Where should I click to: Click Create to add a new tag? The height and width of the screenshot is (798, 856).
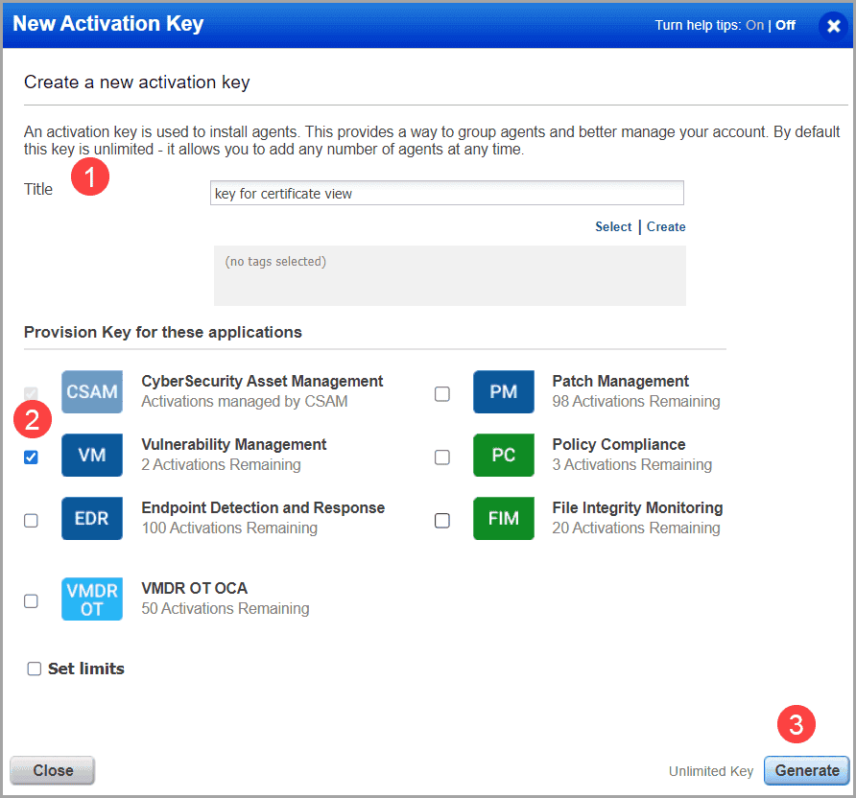click(665, 226)
